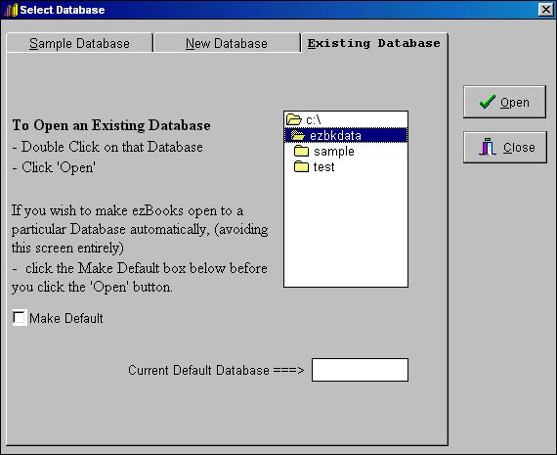Click the ezBooks icon in the title bar
Screen dimensions: 557x455
tap(11, 10)
